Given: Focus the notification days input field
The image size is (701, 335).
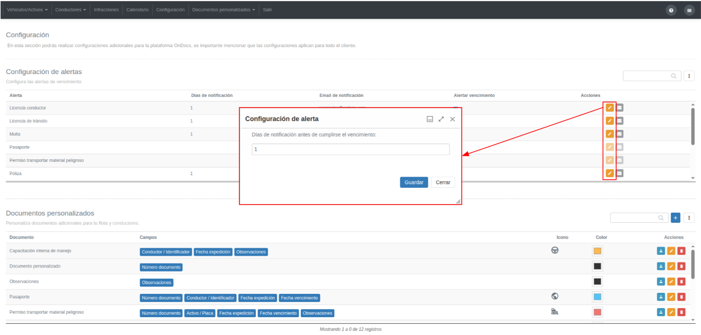Looking at the screenshot, I should [350, 149].
